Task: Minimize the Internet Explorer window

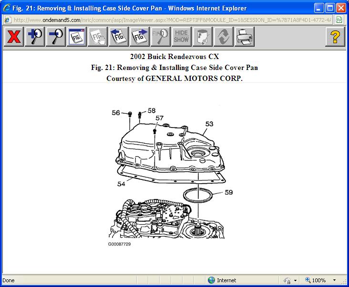Action: tap(319, 8)
